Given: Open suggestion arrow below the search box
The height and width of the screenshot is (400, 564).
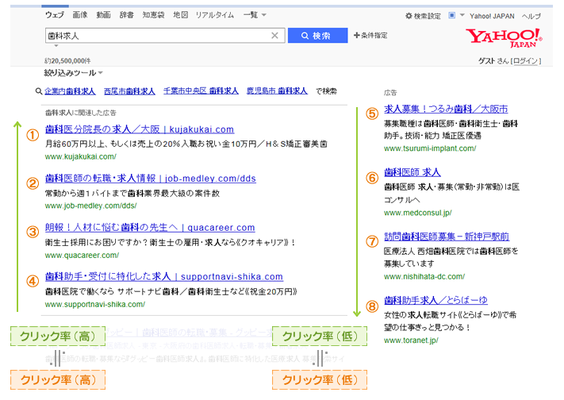Looking at the screenshot, I should pyautogui.click(x=56, y=46).
